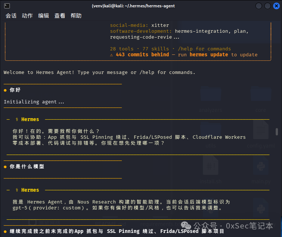The width and height of the screenshot is (282, 237).
Task: Click the caduceus icon beside first Hermes header
Action: coord(17,119)
